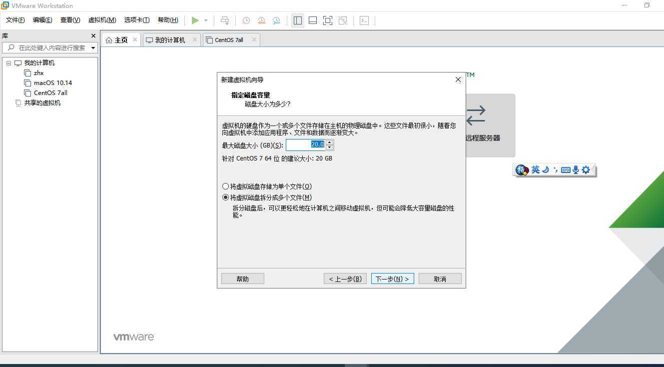Viewport: 664px width, 367px height.
Task: Open the library search filter dropdown arrow
Action: click(93, 48)
